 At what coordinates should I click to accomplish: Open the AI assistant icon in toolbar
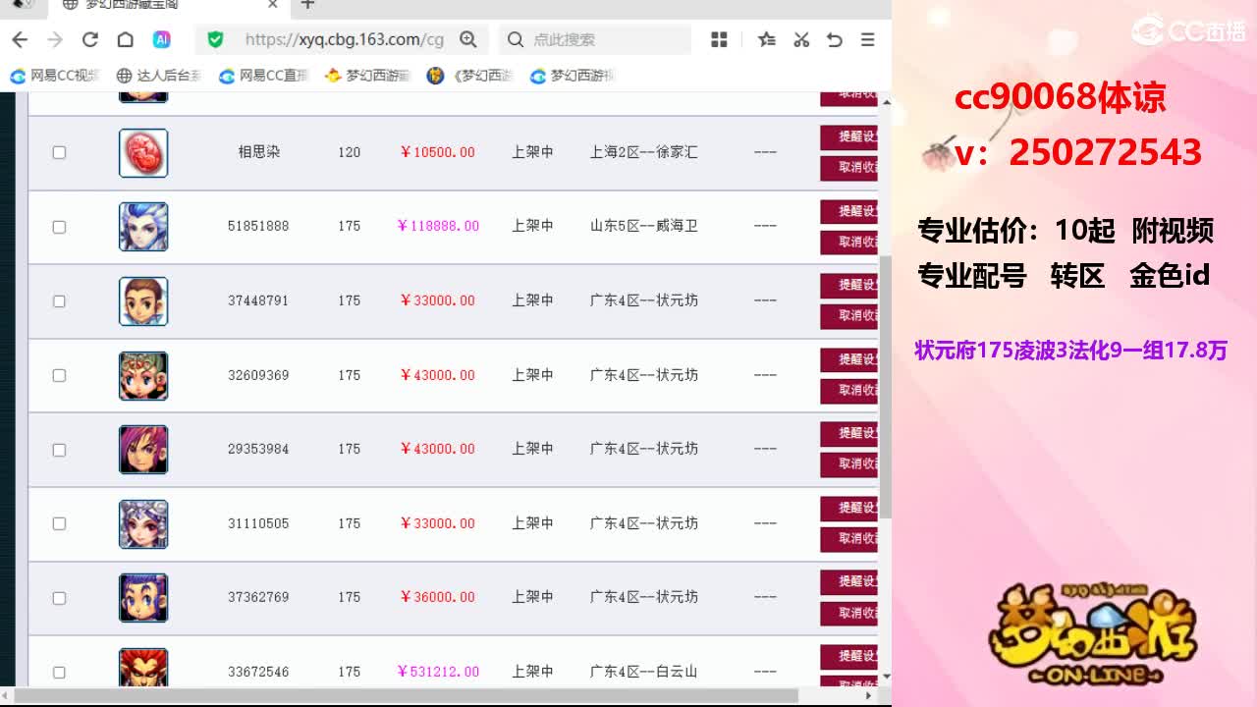pyautogui.click(x=162, y=39)
